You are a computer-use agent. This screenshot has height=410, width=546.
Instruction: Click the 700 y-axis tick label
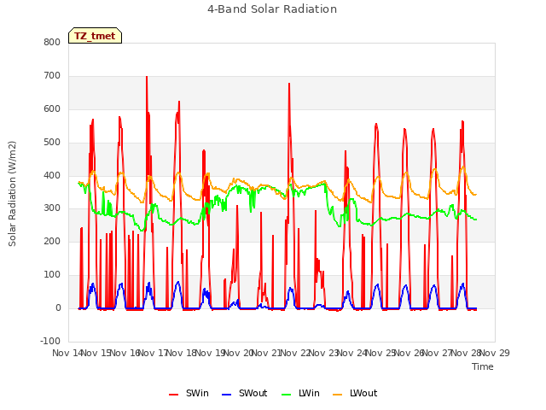(x=52, y=75)
